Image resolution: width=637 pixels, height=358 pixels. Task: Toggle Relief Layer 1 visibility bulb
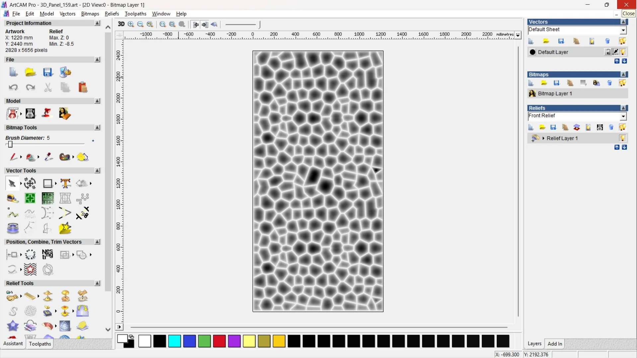click(622, 138)
